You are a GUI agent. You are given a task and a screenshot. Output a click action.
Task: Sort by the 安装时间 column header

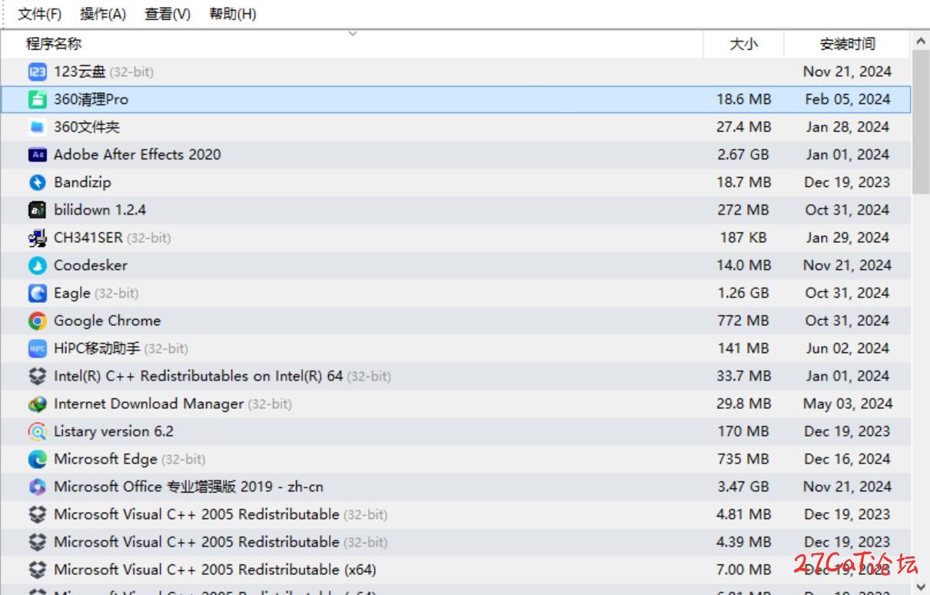(x=847, y=44)
